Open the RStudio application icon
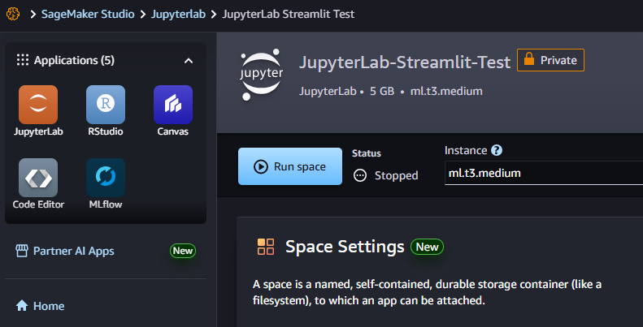 pyautogui.click(x=106, y=105)
